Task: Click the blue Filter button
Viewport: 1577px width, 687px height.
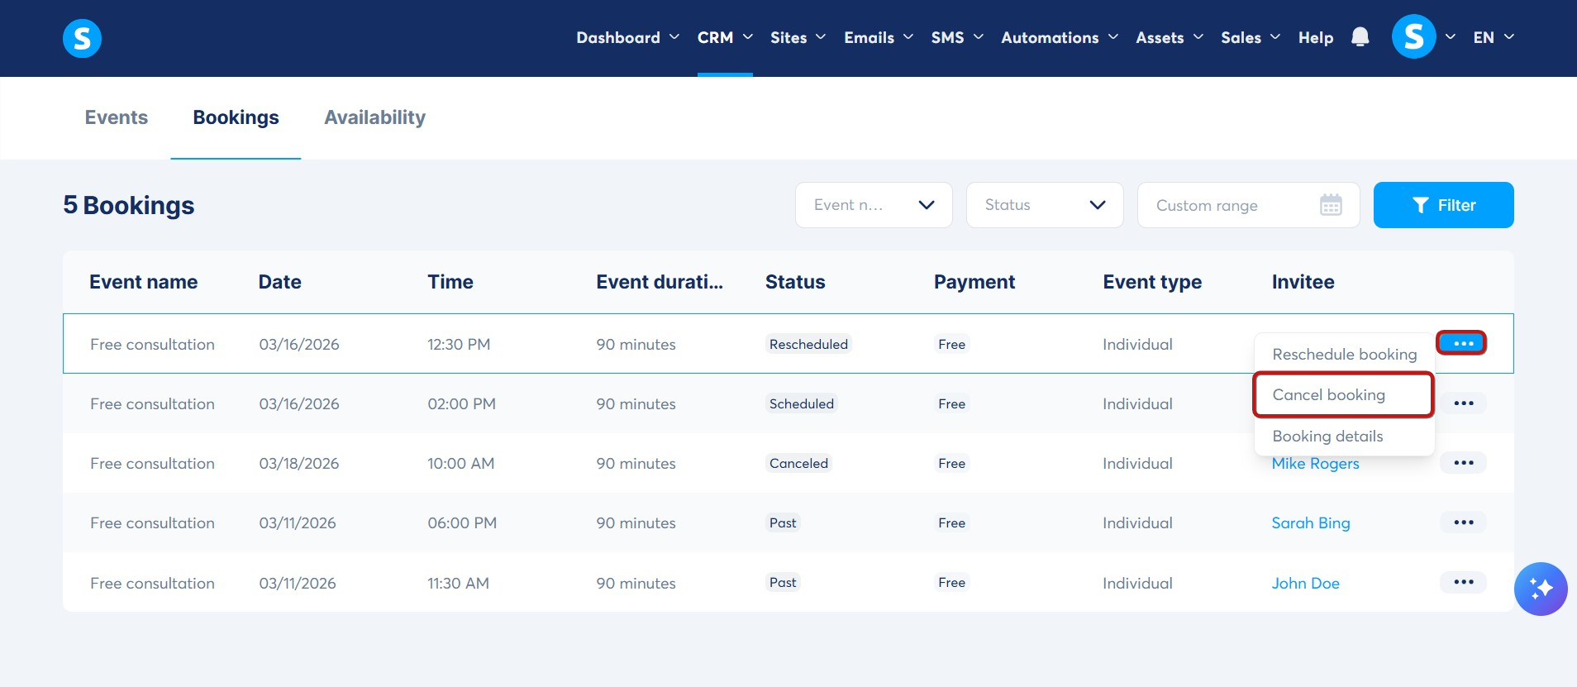Action: coord(1443,205)
